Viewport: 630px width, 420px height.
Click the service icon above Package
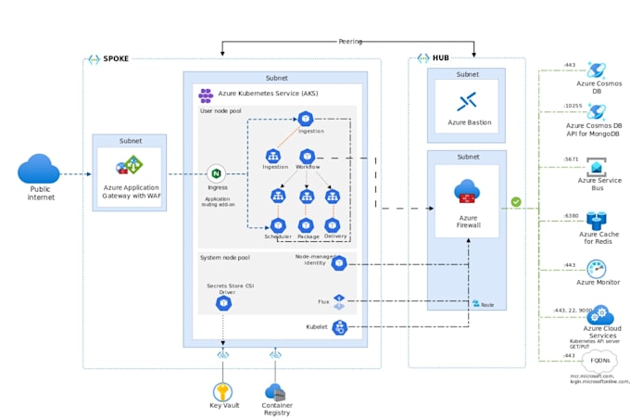pos(307,197)
